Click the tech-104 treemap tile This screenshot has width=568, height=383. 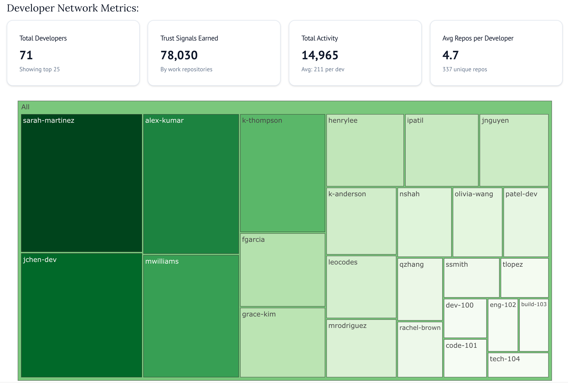point(518,365)
